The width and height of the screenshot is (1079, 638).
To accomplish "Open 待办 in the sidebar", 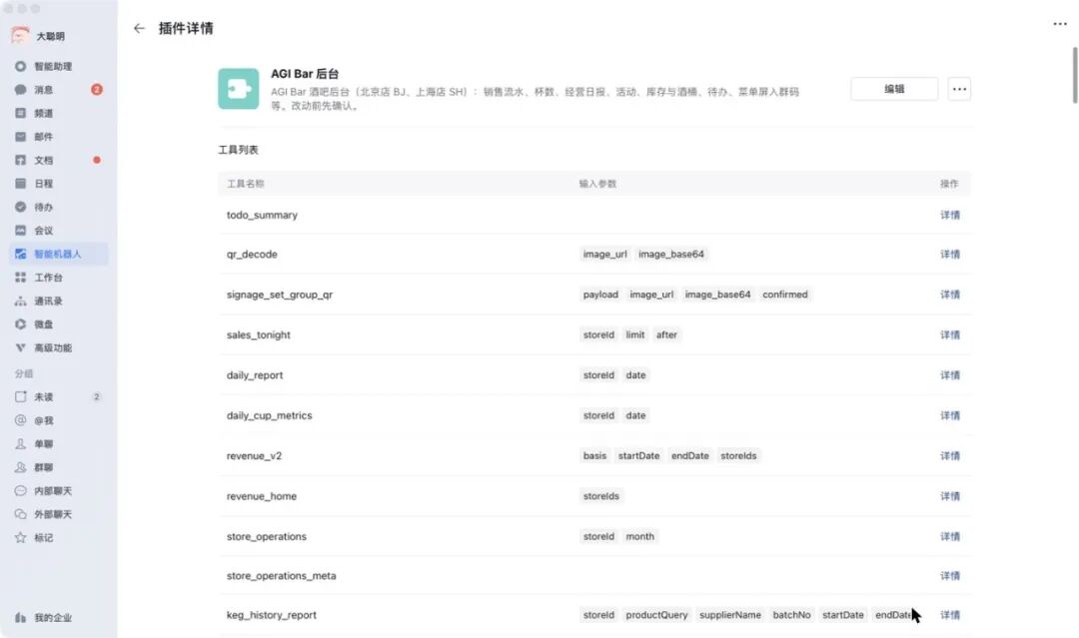I will (59, 207).
